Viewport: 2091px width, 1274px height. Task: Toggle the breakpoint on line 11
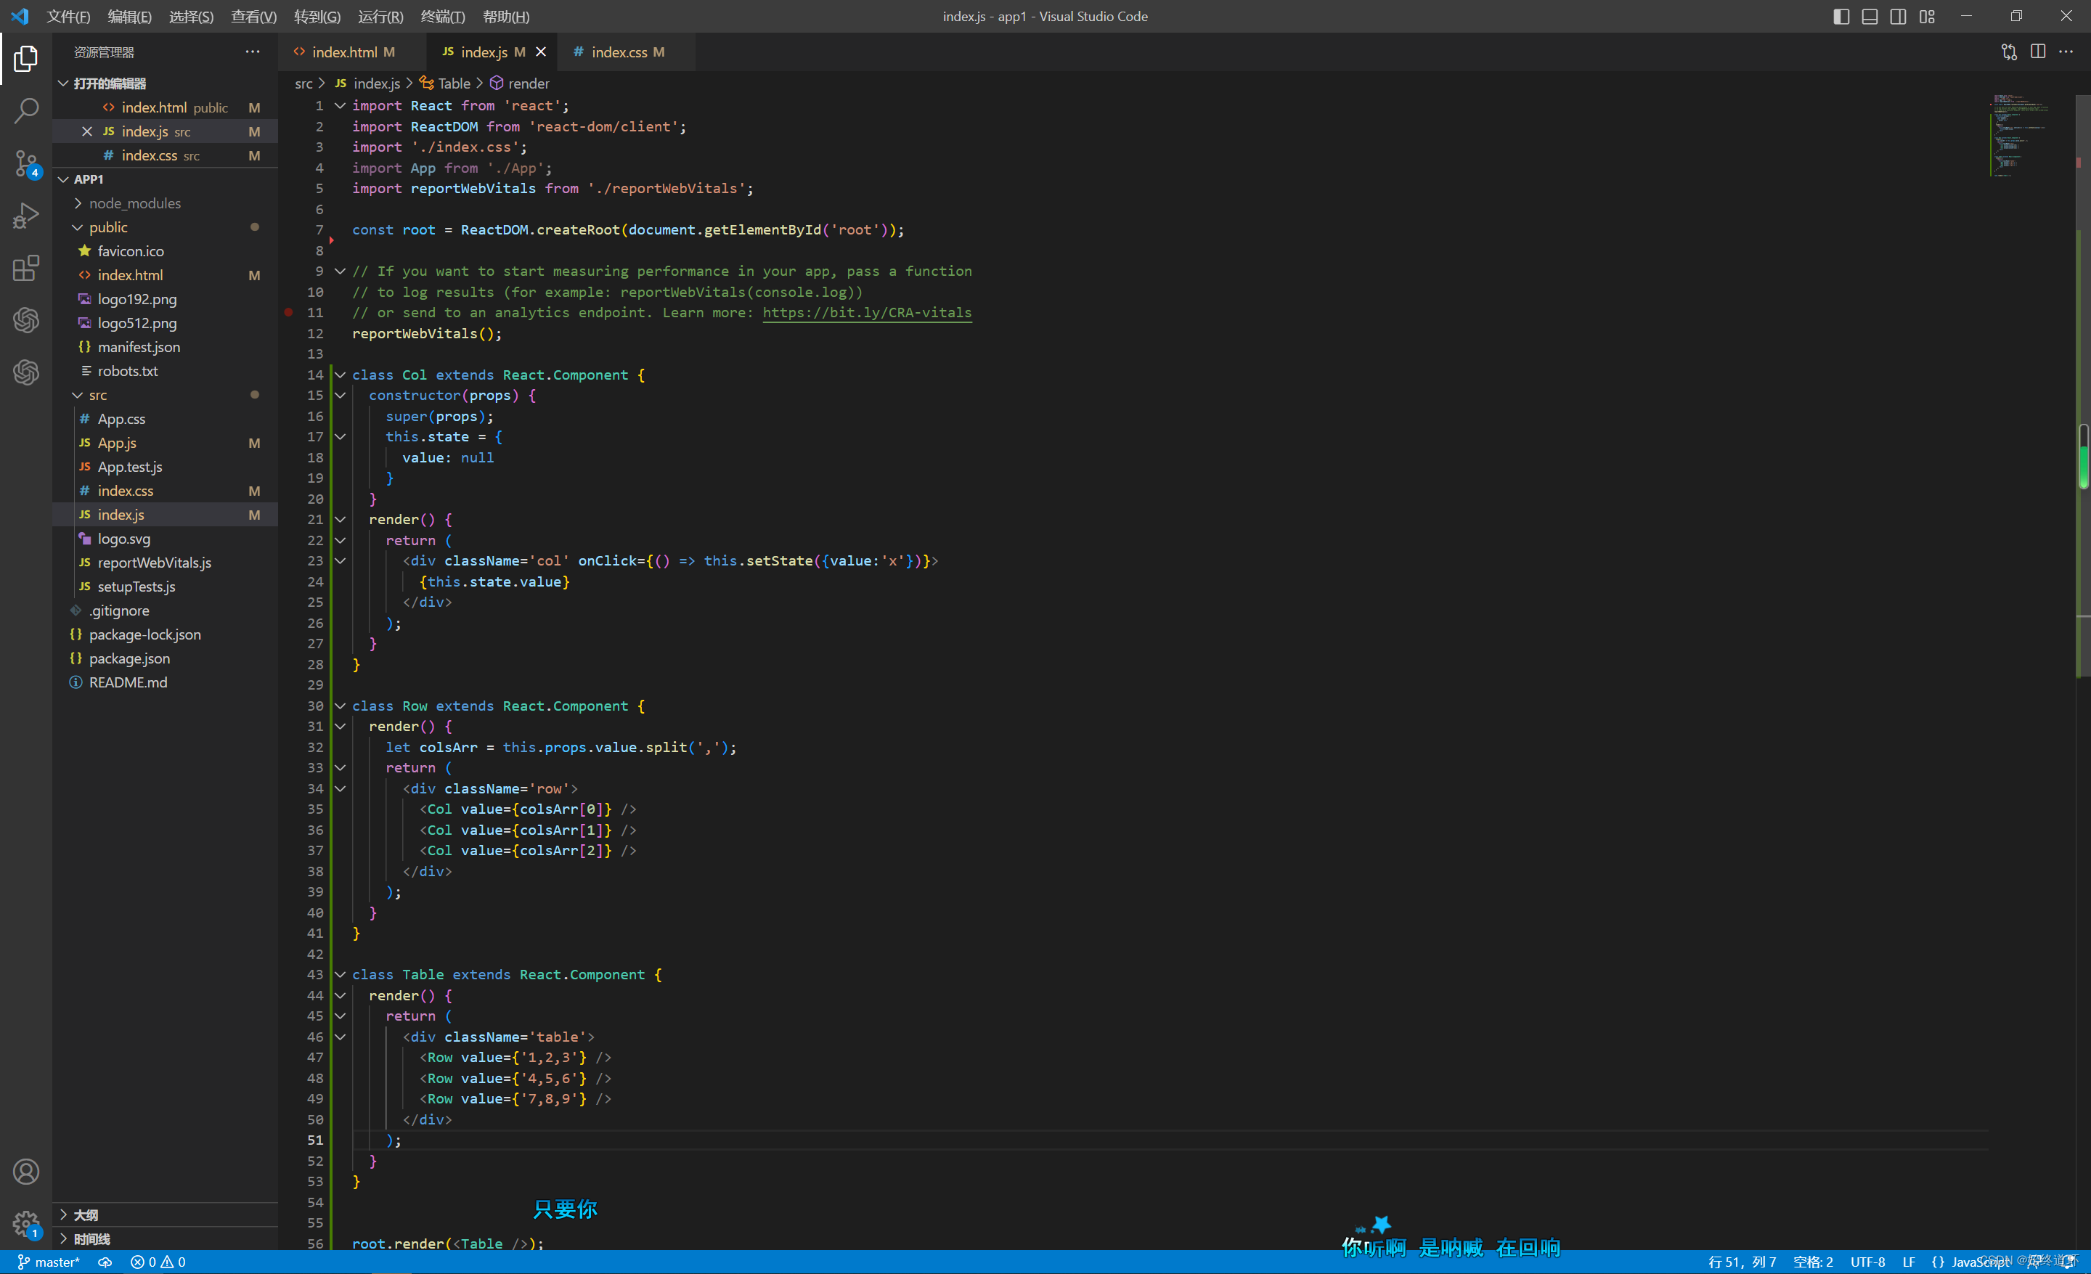coord(288,312)
